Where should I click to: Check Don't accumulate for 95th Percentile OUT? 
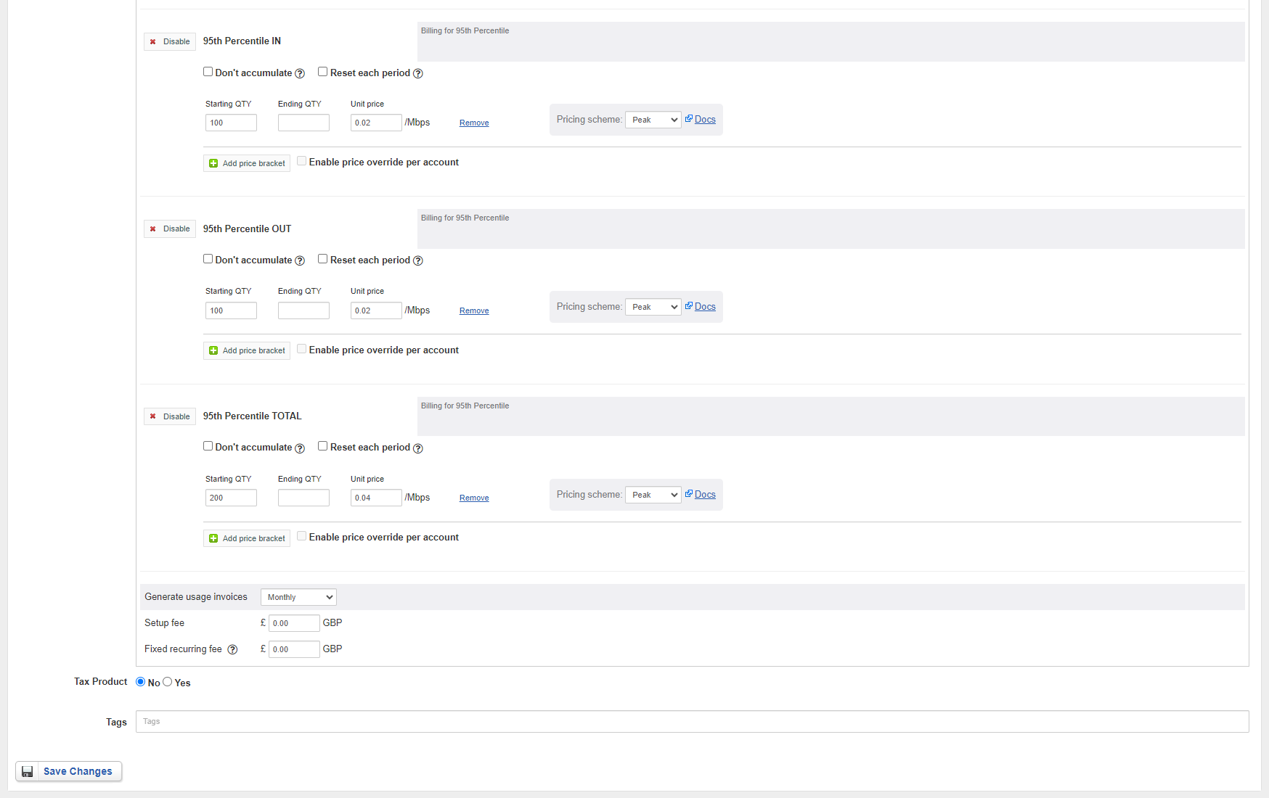point(208,258)
